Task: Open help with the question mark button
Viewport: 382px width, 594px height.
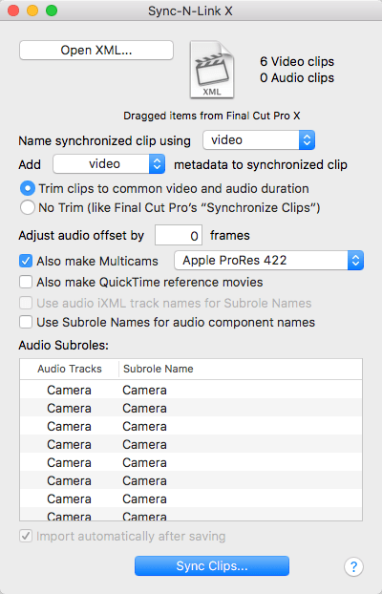Action: (x=353, y=566)
